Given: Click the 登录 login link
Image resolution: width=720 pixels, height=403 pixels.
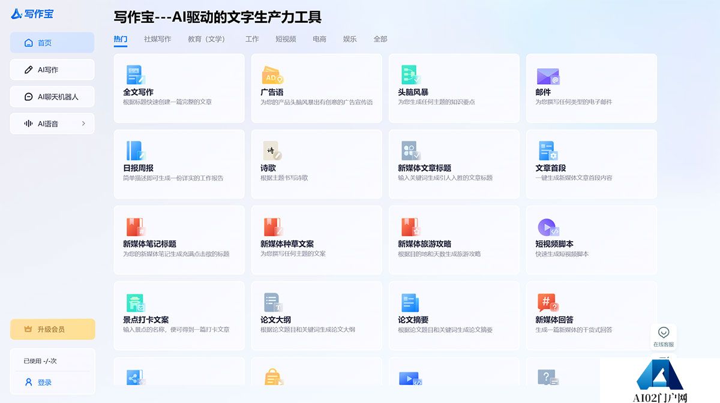Looking at the screenshot, I should (x=44, y=382).
